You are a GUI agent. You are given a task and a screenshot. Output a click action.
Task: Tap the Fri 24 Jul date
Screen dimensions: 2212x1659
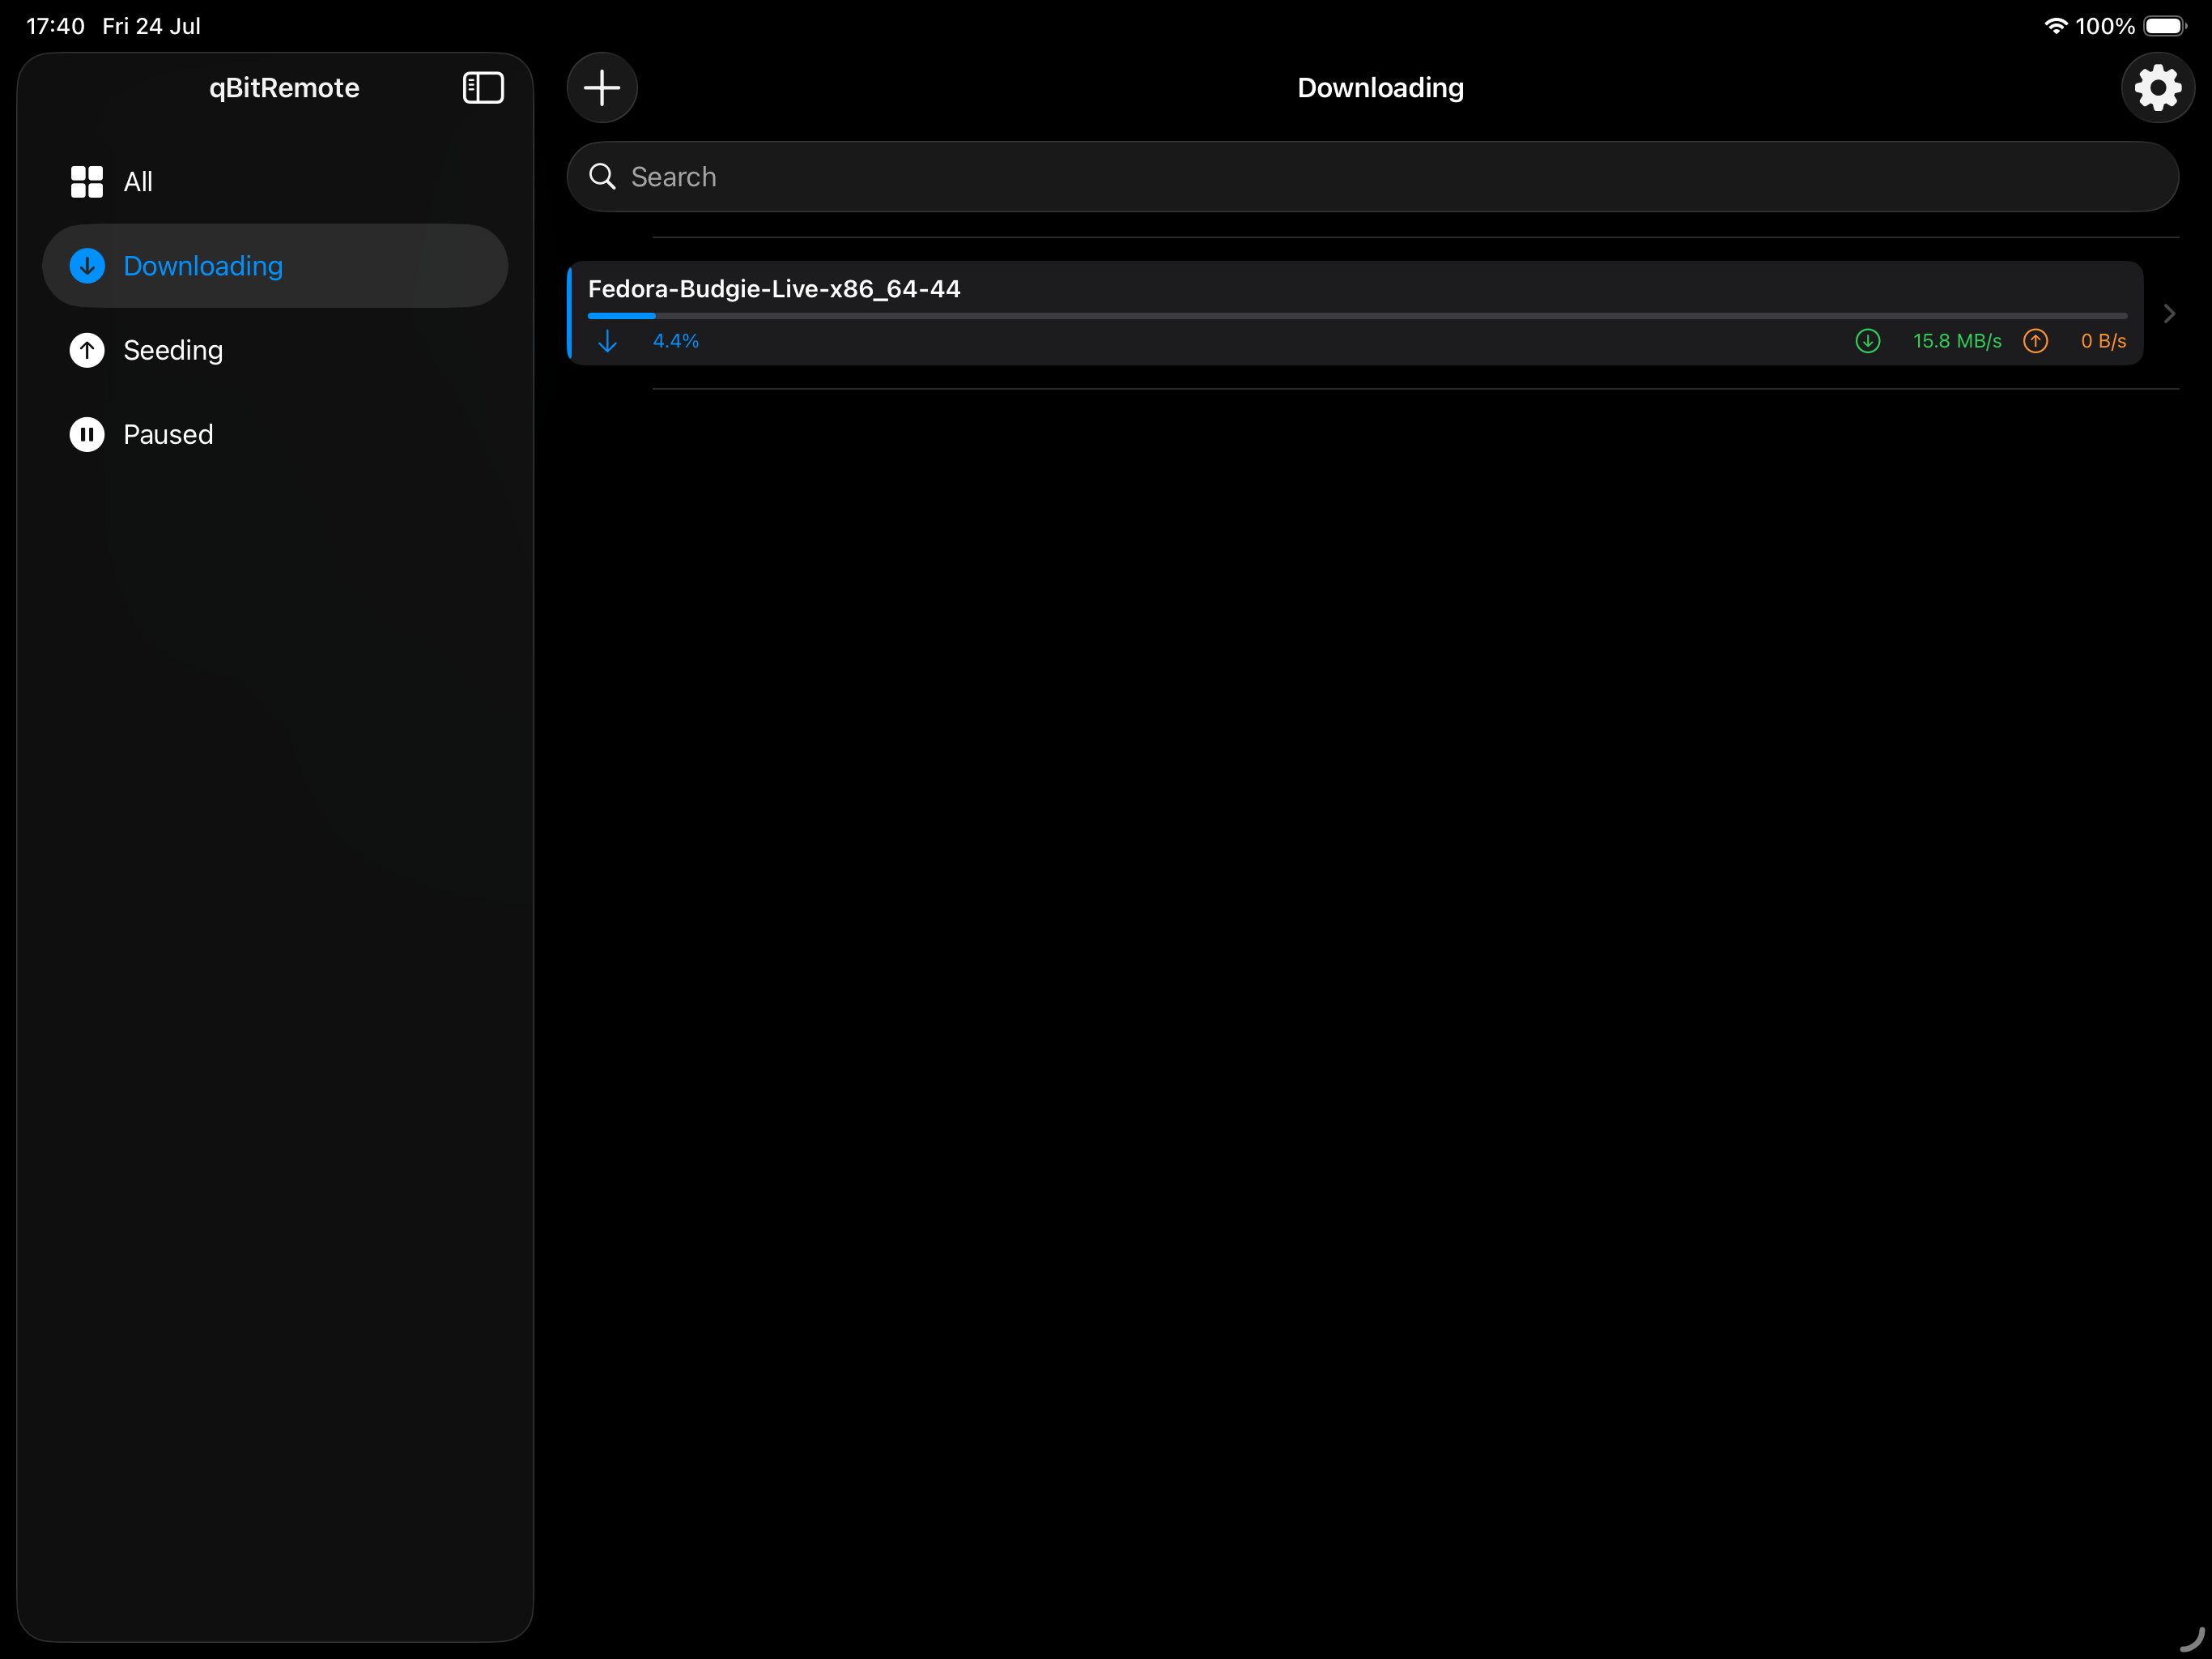pos(151,26)
